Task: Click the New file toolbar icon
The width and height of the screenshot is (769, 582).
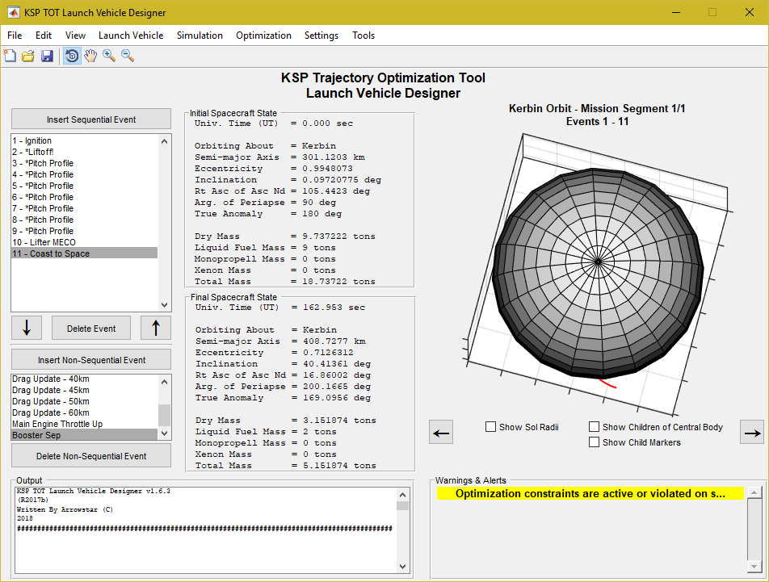Action: click(x=10, y=56)
